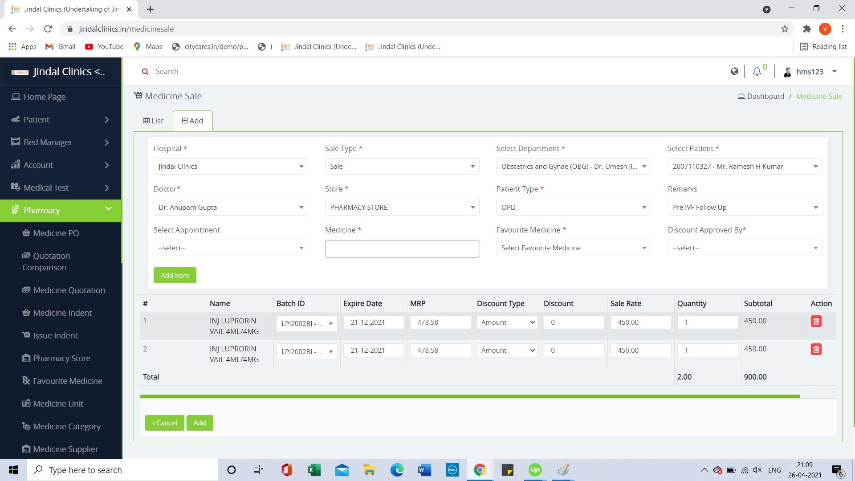Open notifications bell icon

pos(757,72)
